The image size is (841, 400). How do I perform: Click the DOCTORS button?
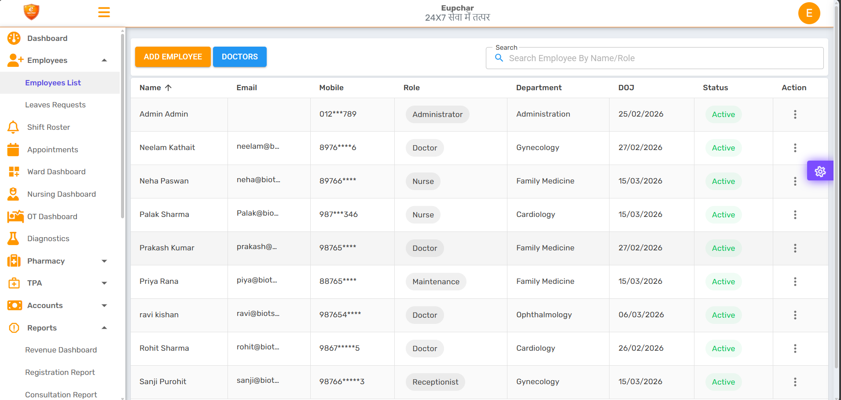[x=239, y=57]
